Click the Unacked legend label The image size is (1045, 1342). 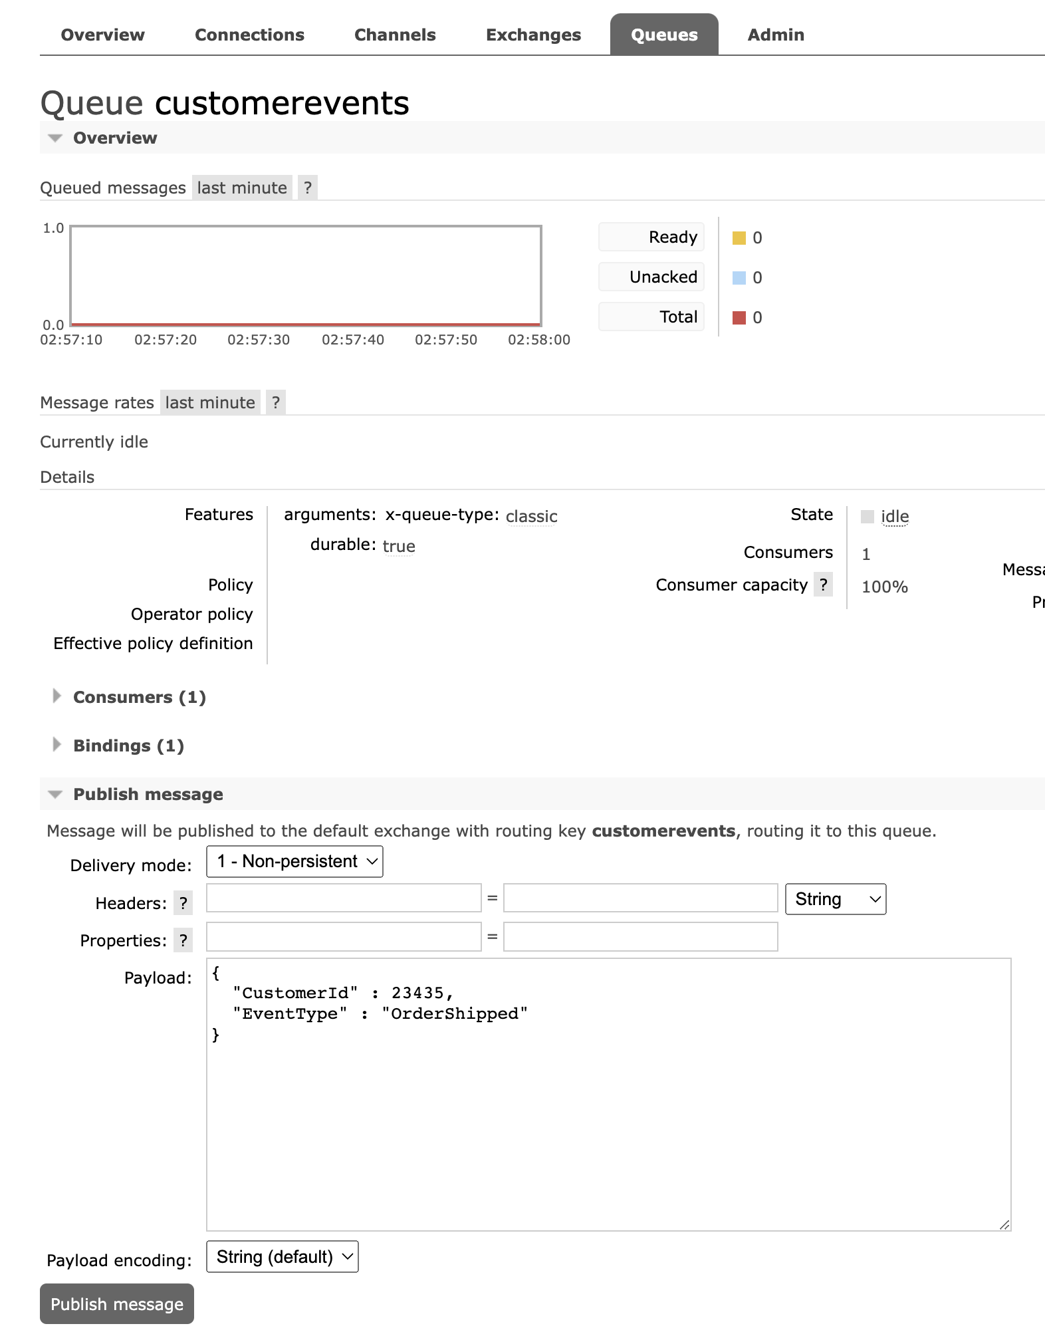[x=651, y=277]
